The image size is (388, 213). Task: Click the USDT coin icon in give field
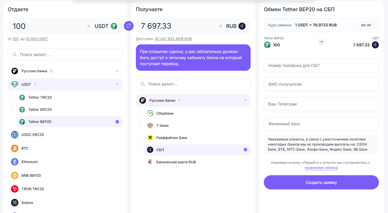pyautogui.click(x=114, y=26)
